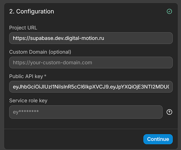Click the "Service role key" label

[x=28, y=100]
